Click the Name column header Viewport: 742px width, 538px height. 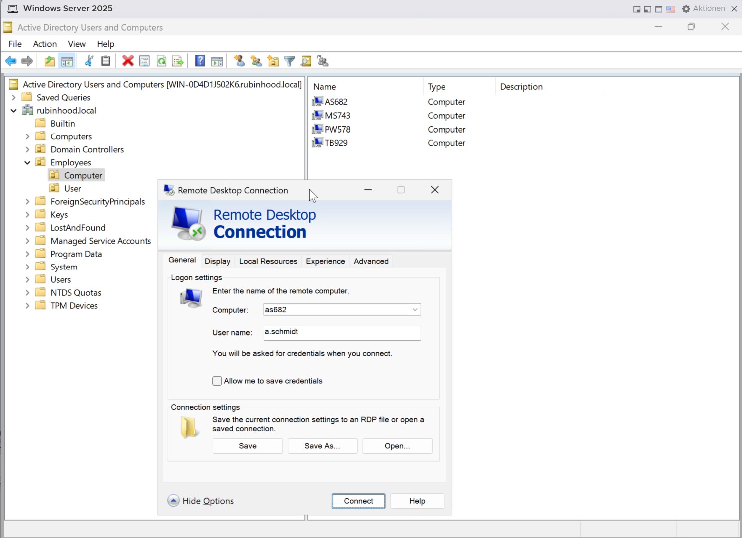coord(366,87)
